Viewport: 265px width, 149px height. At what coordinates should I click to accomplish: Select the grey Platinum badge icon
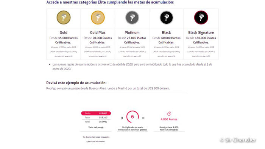click(x=132, y=17)
